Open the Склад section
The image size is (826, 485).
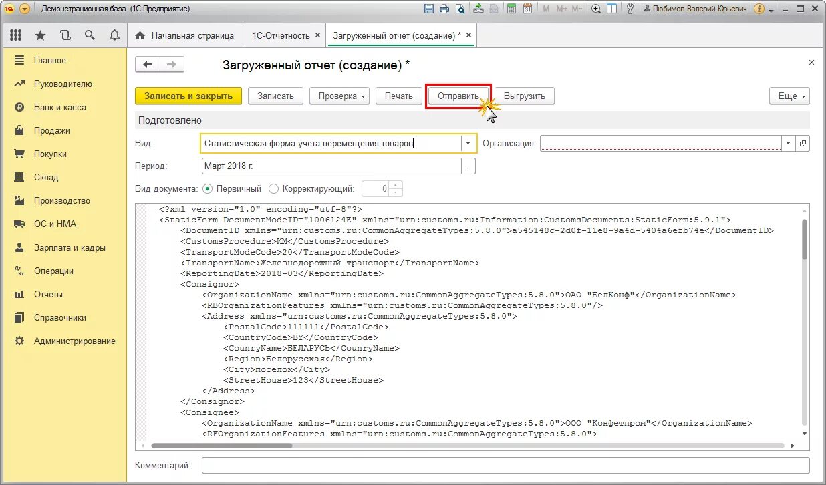click(x=63, y=177)
